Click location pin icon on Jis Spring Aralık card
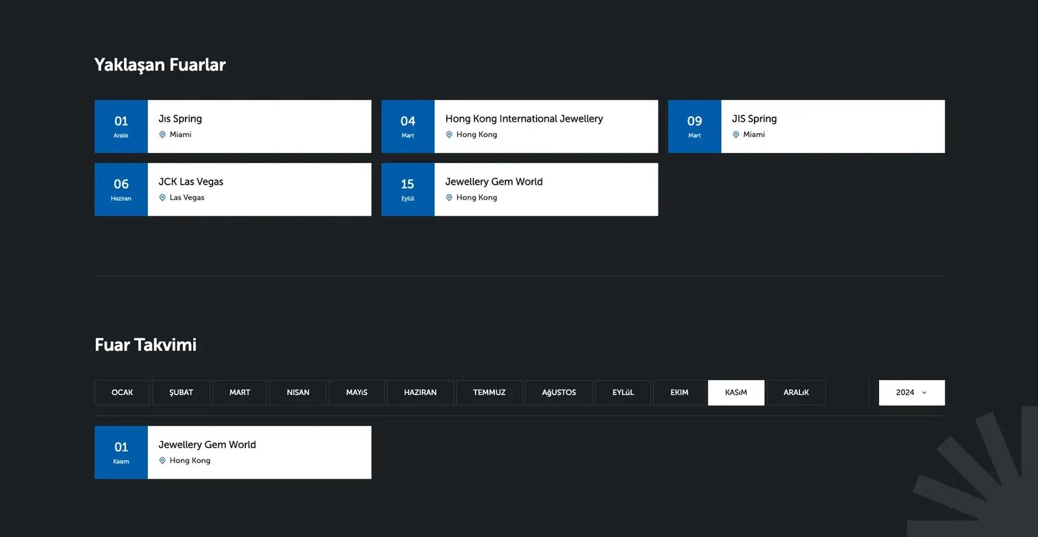1038x537 pixels. (x=162, y=135)
